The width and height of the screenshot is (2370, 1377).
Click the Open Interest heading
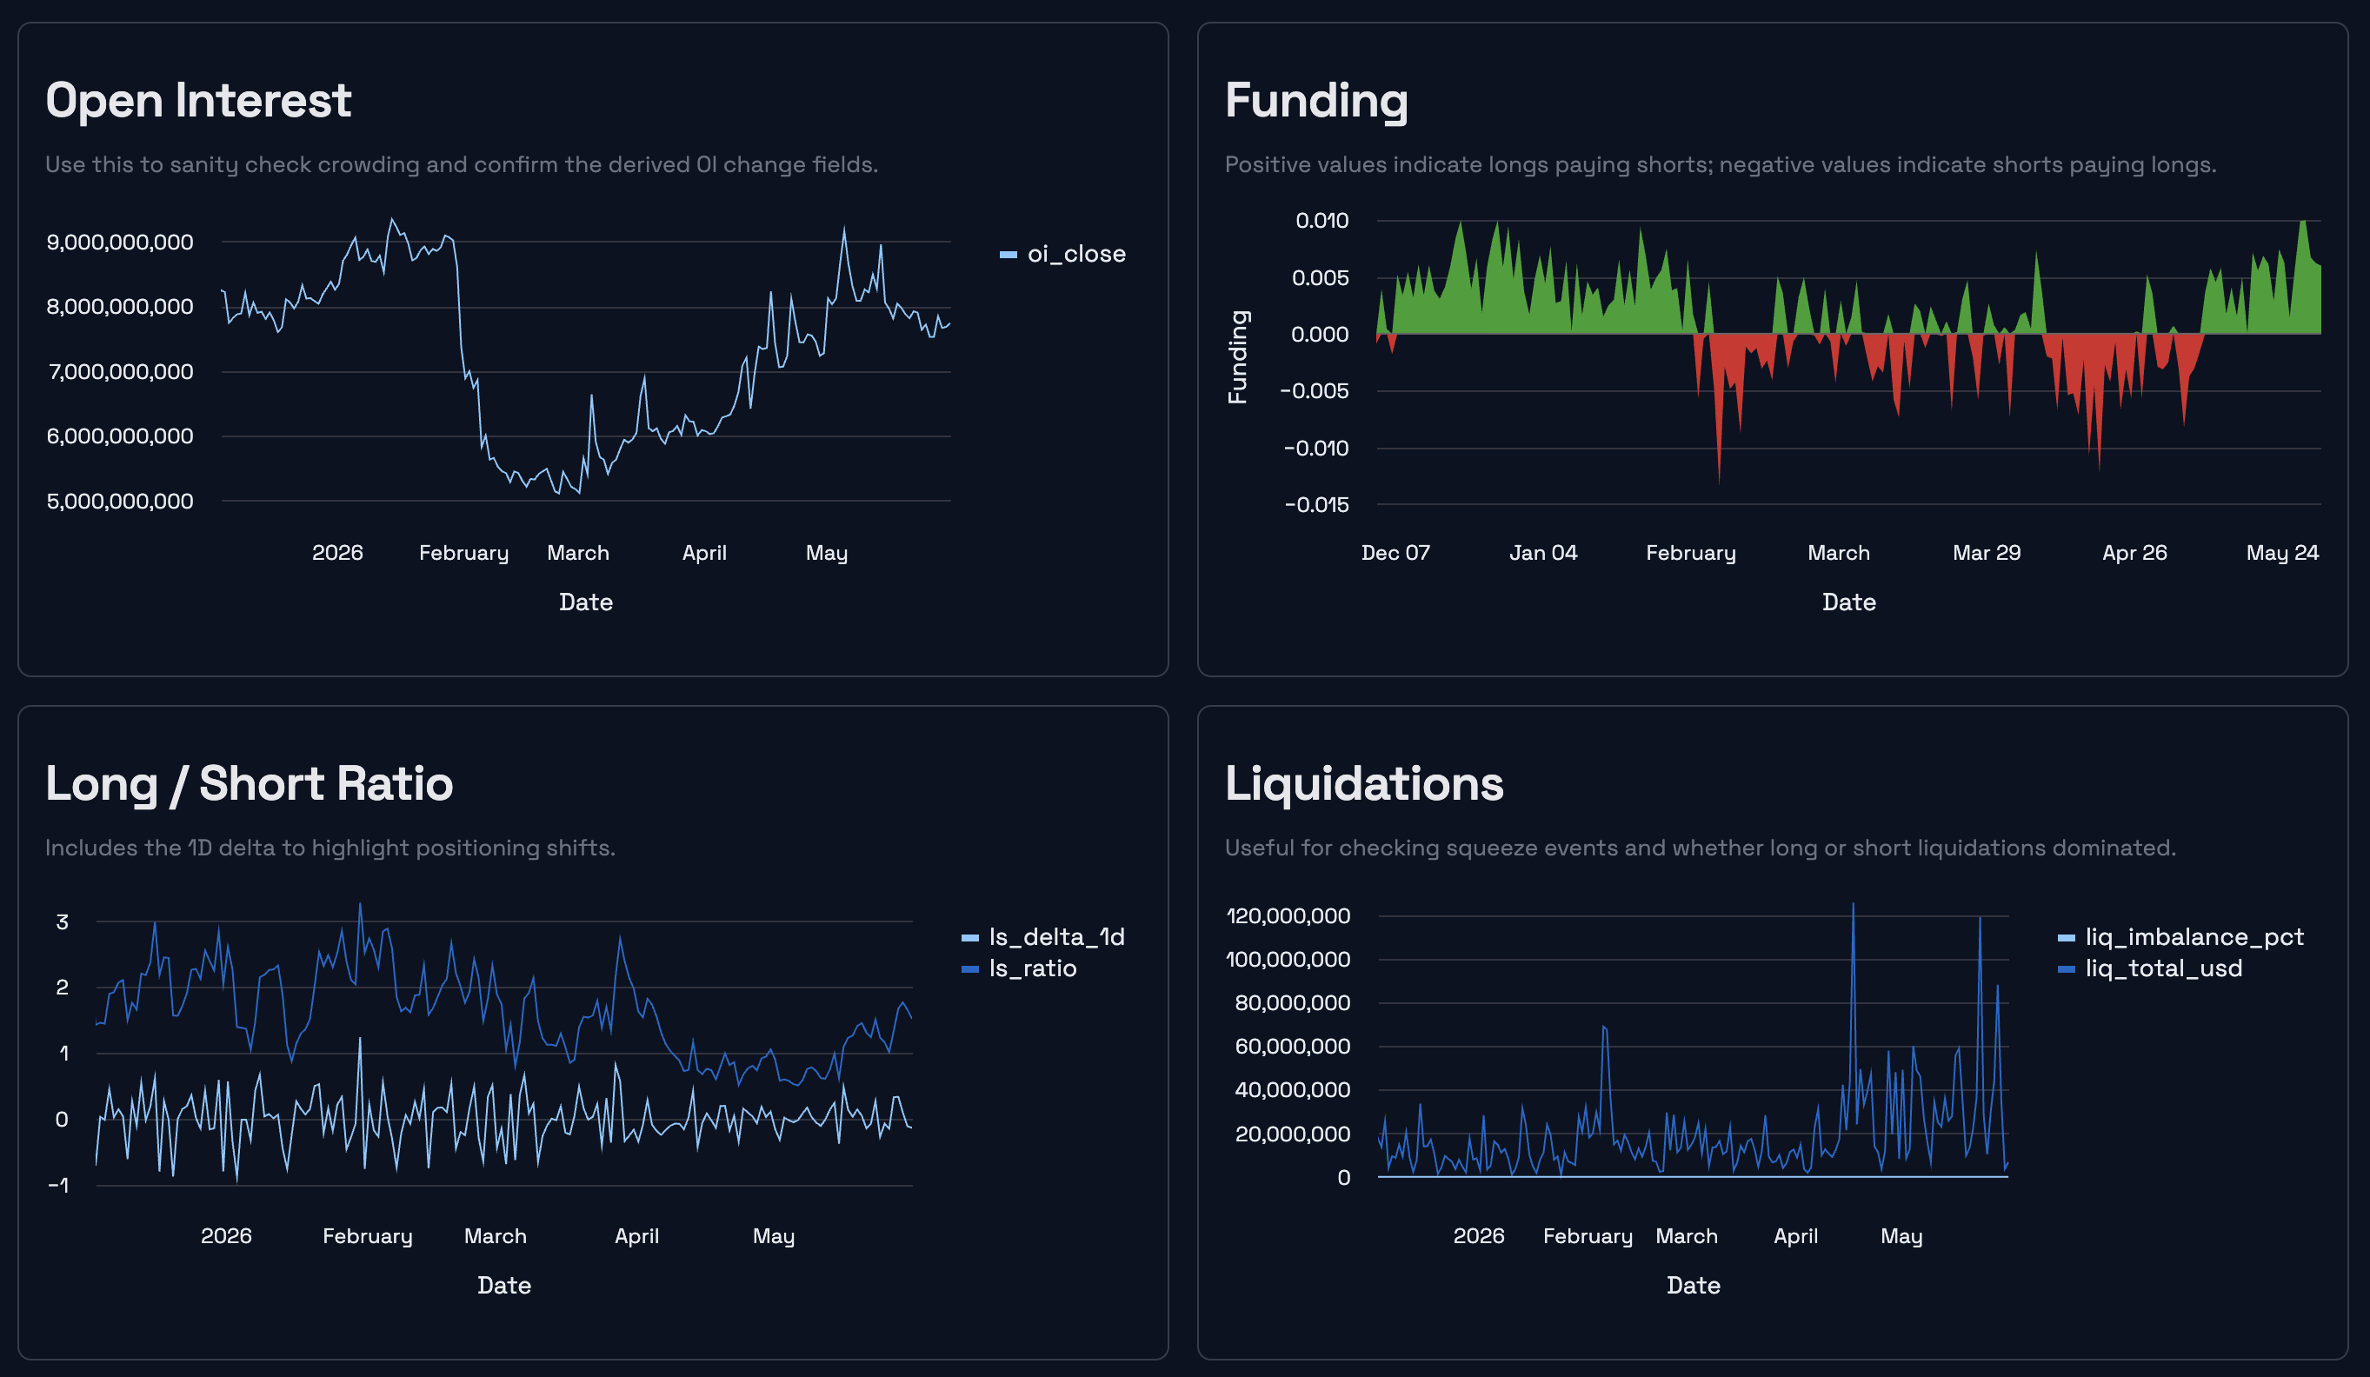(198, 100)
